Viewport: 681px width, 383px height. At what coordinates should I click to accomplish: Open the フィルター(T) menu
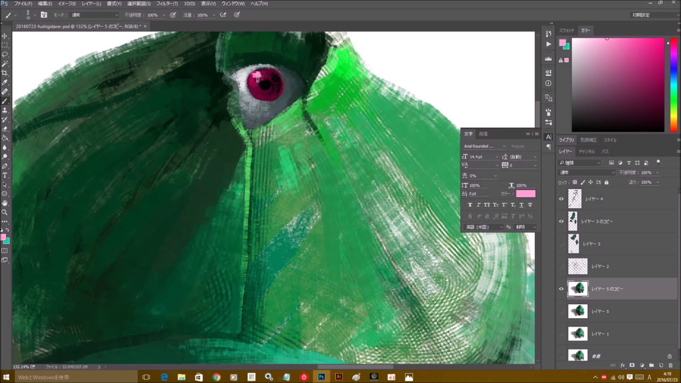tap(167, 4)
